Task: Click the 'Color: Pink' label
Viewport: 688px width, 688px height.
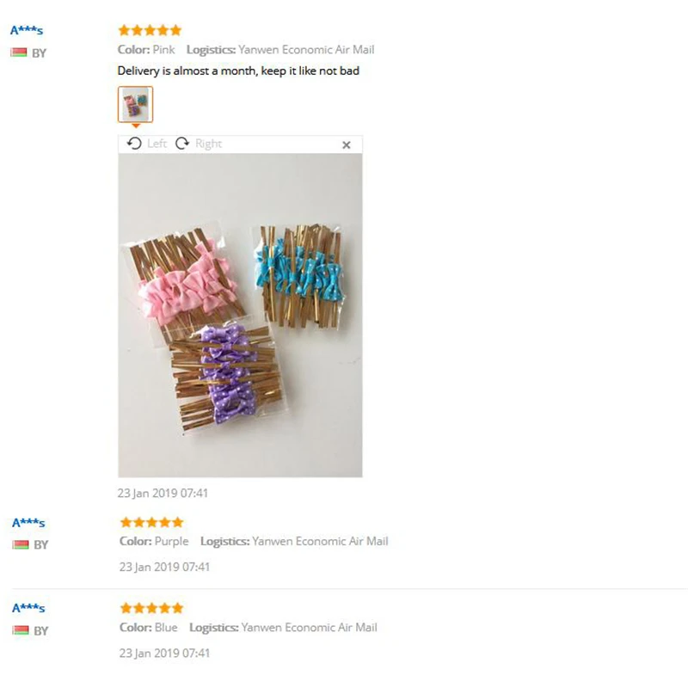Action: coord(146,50)
